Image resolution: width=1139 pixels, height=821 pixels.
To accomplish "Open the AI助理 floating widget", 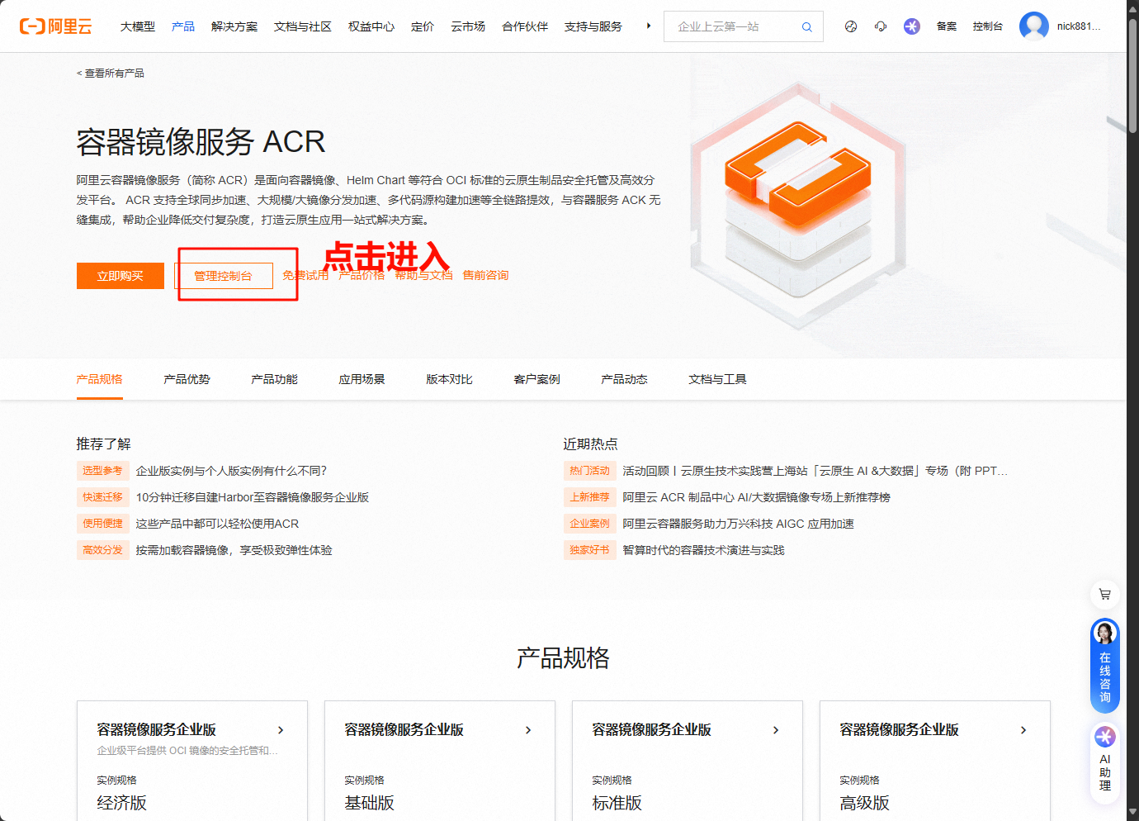I will point(1105,763).
